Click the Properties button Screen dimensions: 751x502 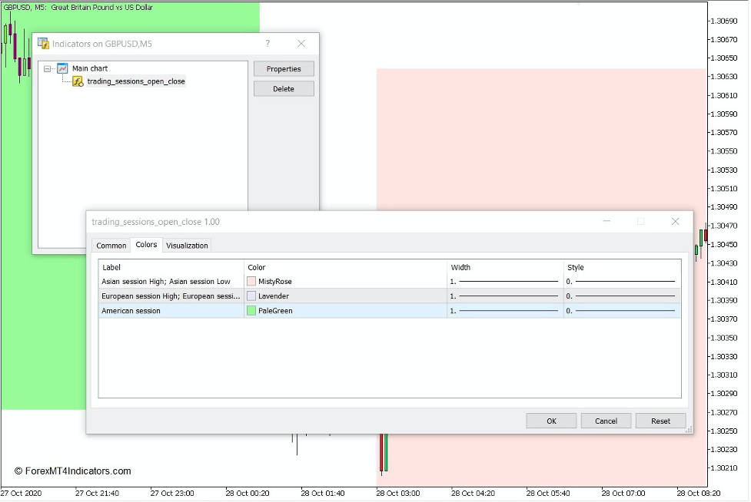(x=284, y=68)
